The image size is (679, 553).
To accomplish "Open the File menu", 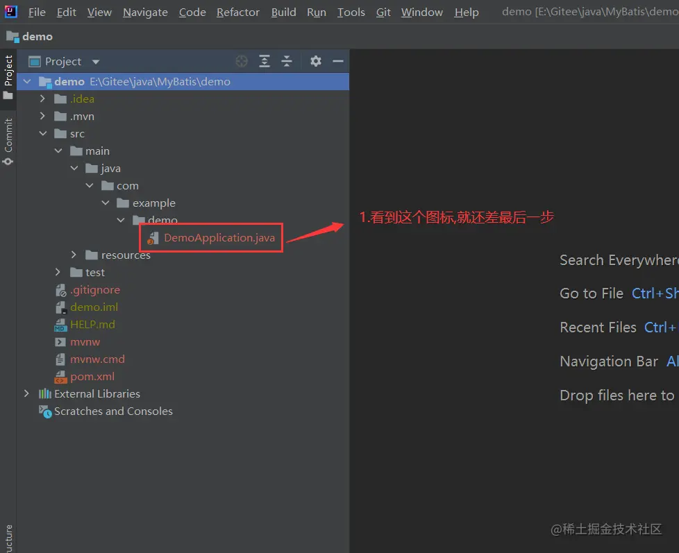I will click(37, 12).
